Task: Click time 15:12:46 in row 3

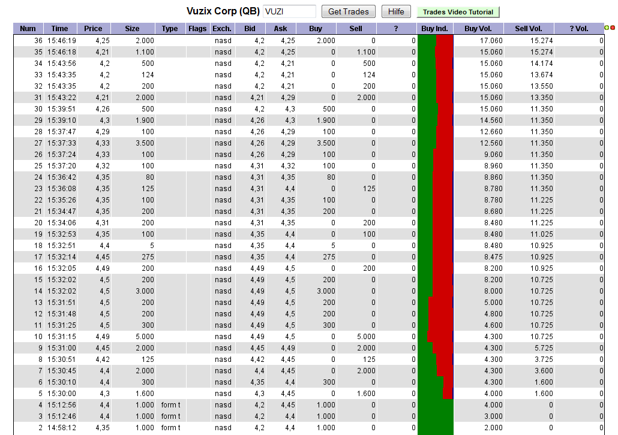Action: (x=62, y=417)
